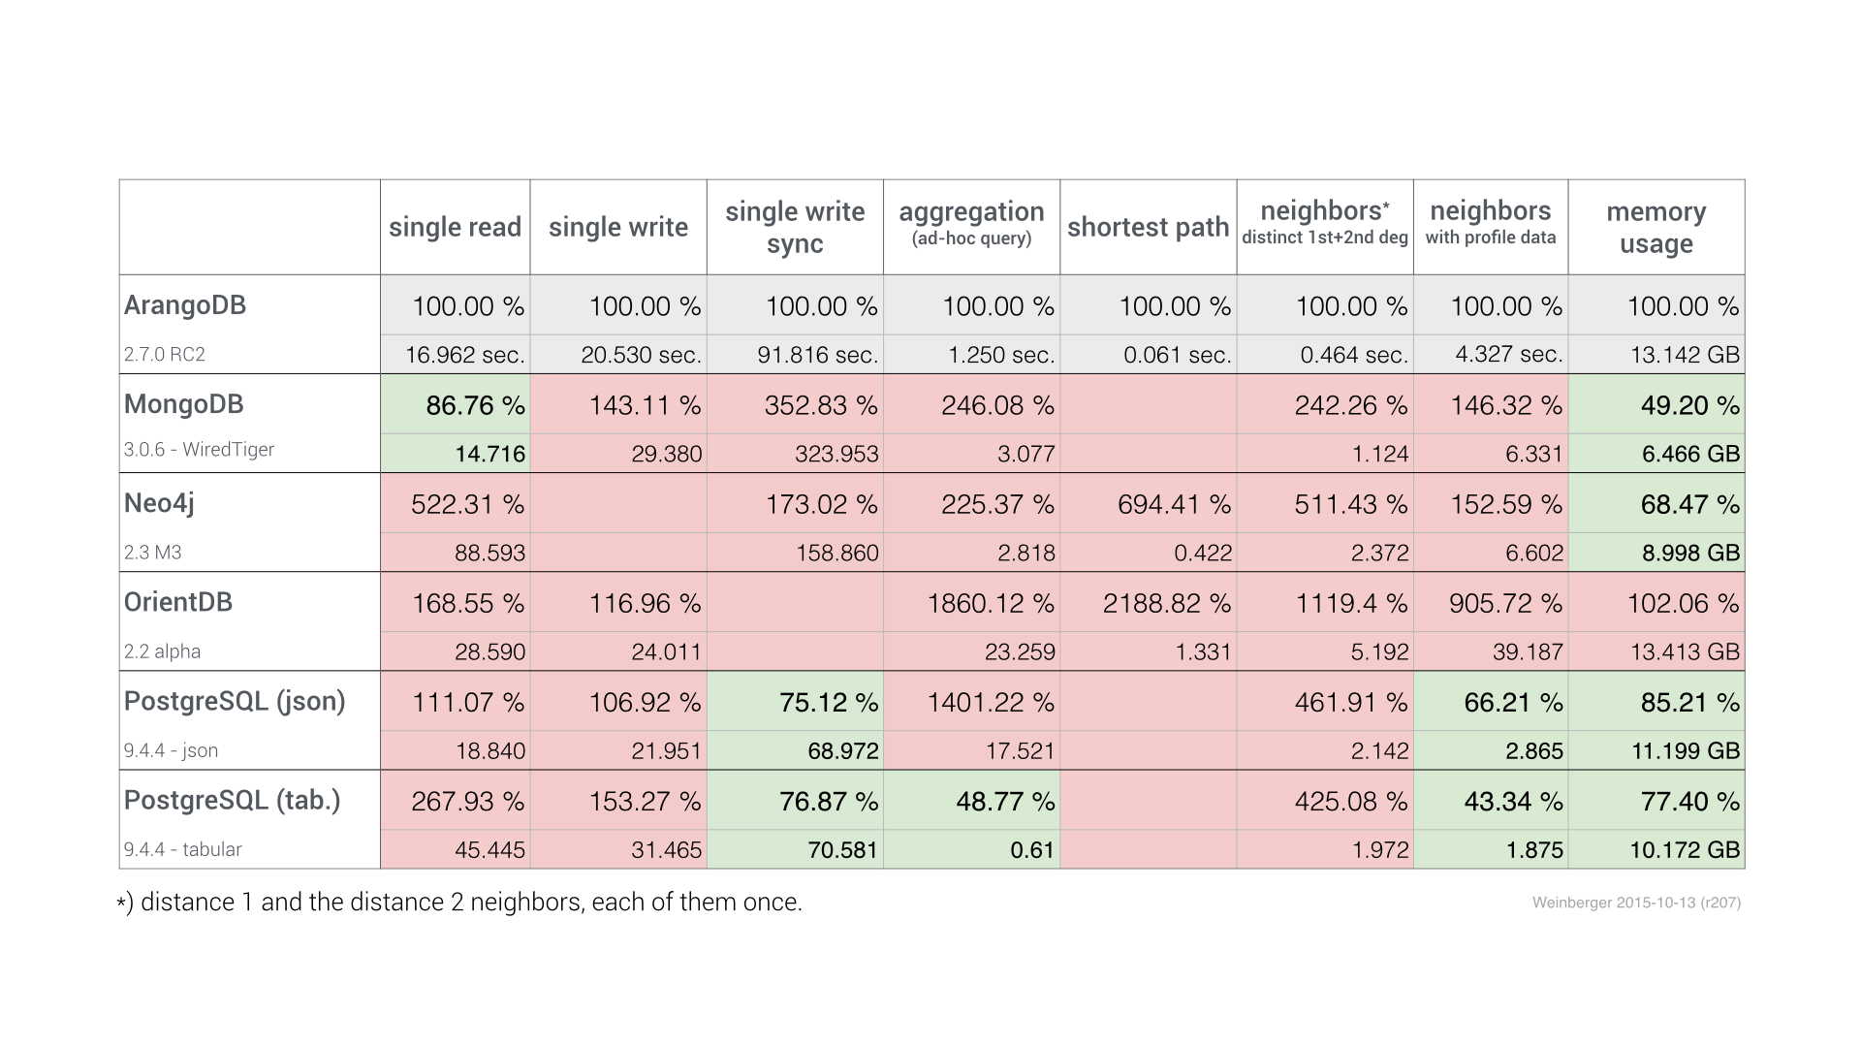
Task: Select the OrientDB row label
Action: (178, 602)
